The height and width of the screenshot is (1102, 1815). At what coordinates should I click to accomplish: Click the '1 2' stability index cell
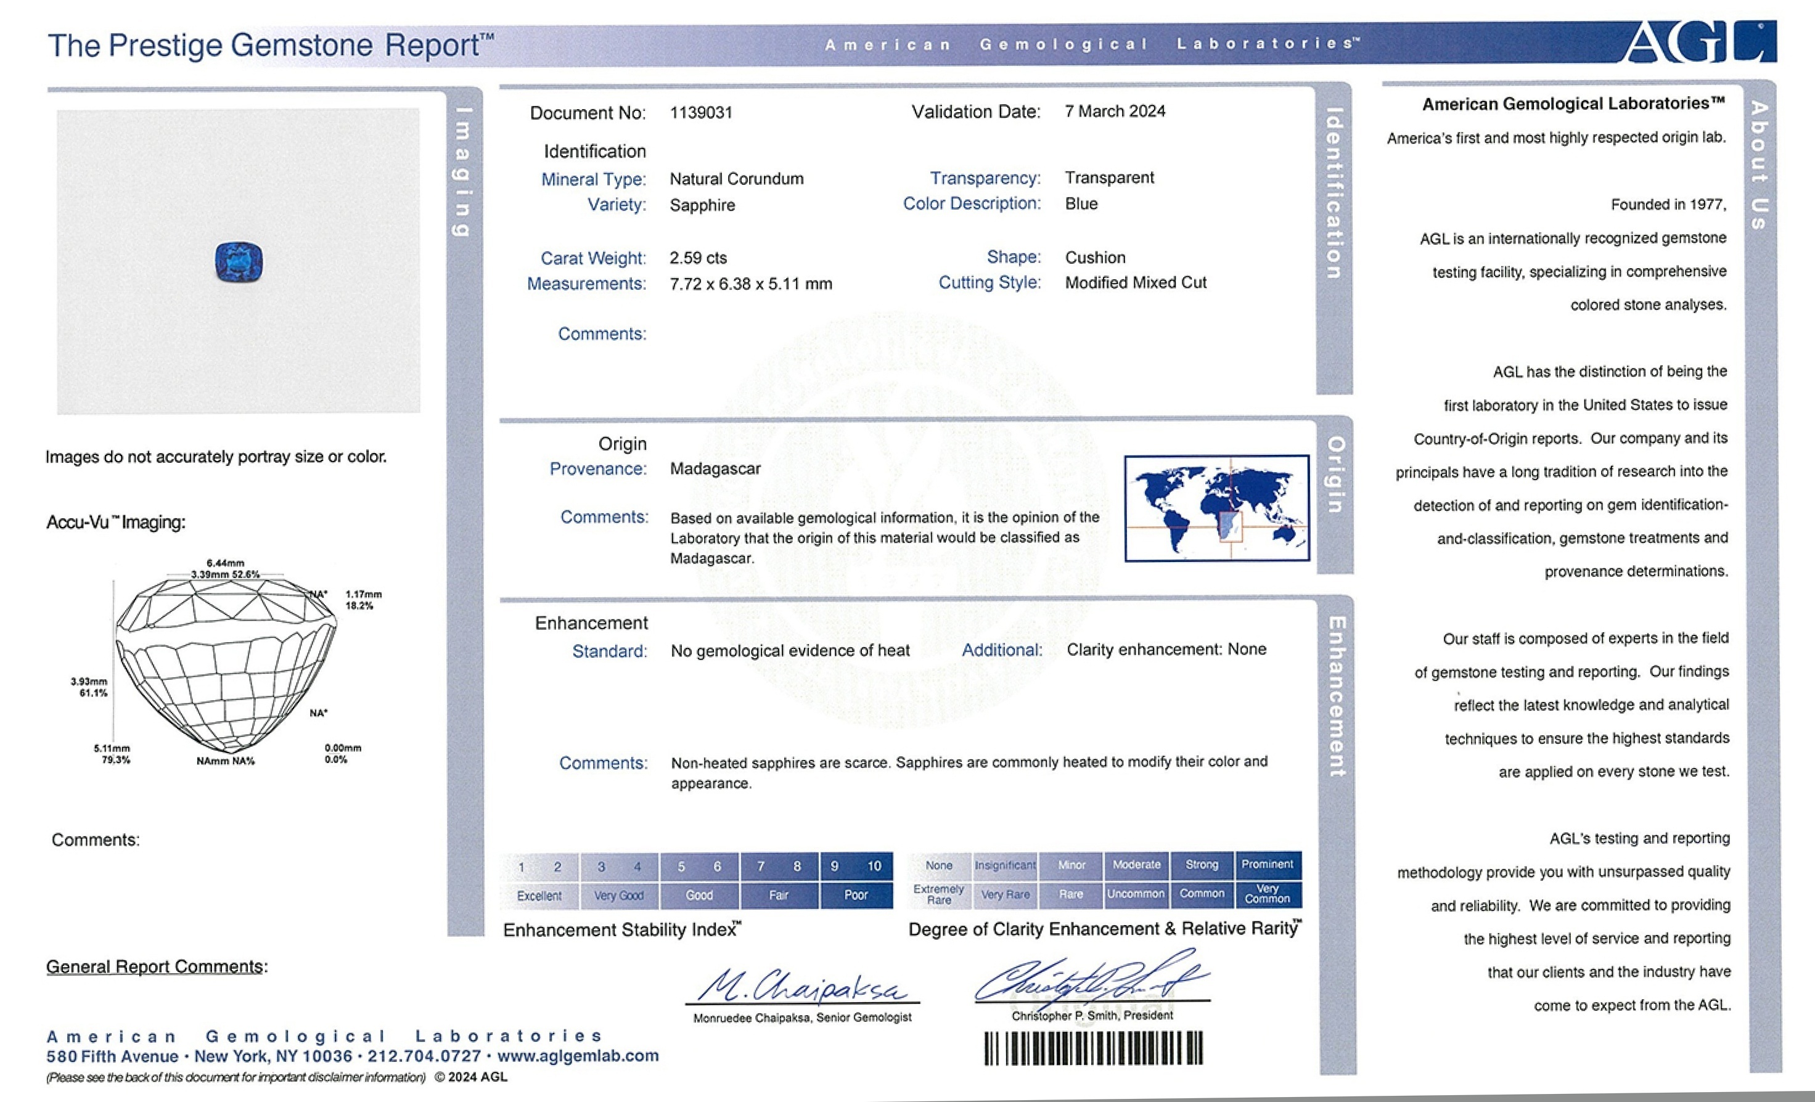coord(540,867)
